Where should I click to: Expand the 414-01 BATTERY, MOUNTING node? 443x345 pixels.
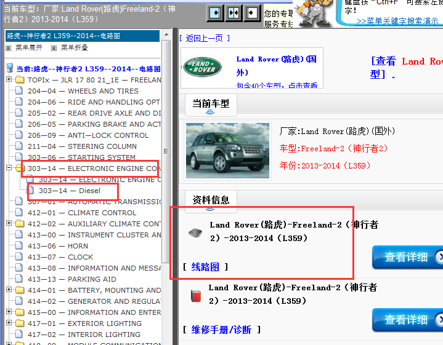click(x=9, y=290)
